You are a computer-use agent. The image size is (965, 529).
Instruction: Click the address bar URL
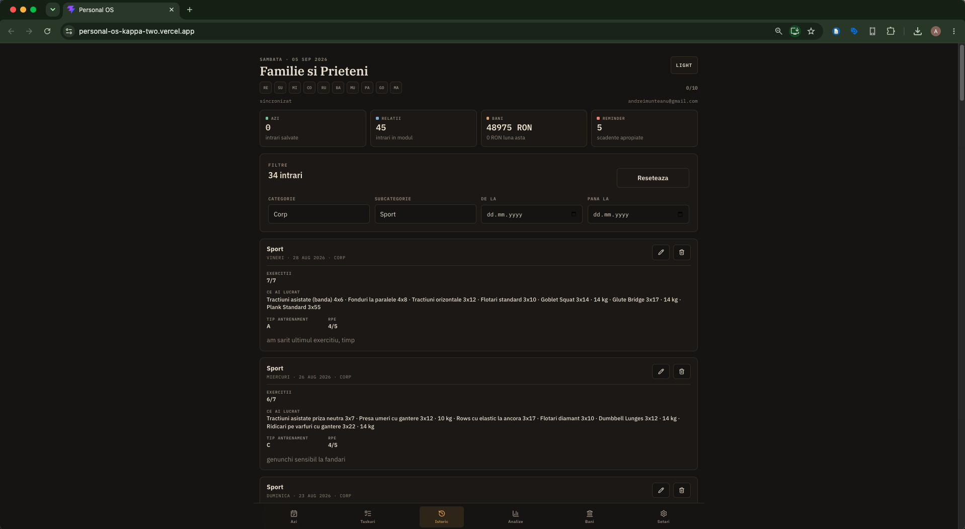[x=137, y=31]
